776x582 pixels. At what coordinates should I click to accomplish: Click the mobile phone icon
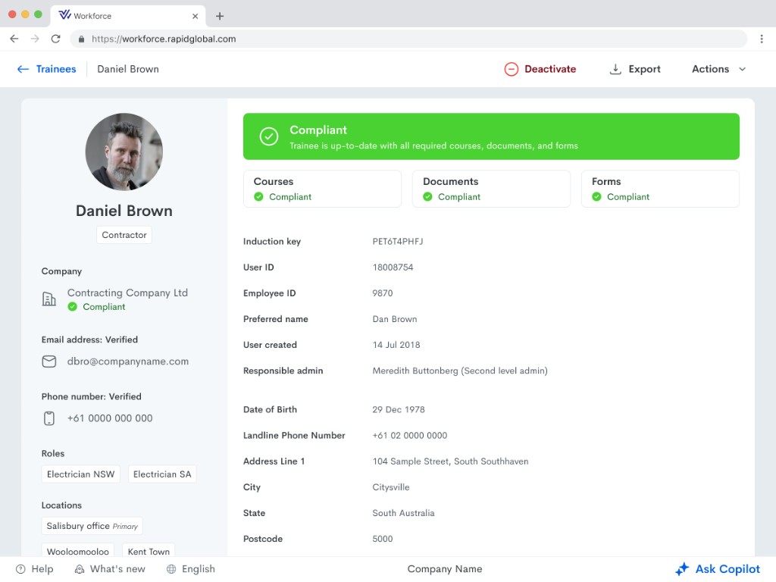[49, 418]
